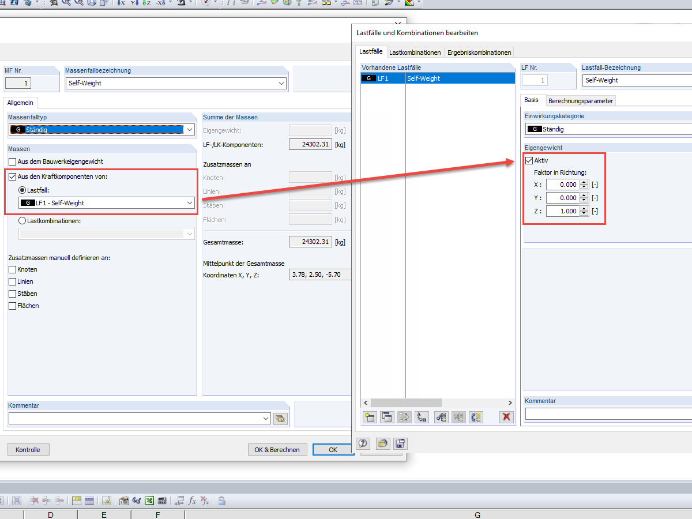Screen dimensions: 692x519
Task: Rename the load case
Action: coord(422,417)
